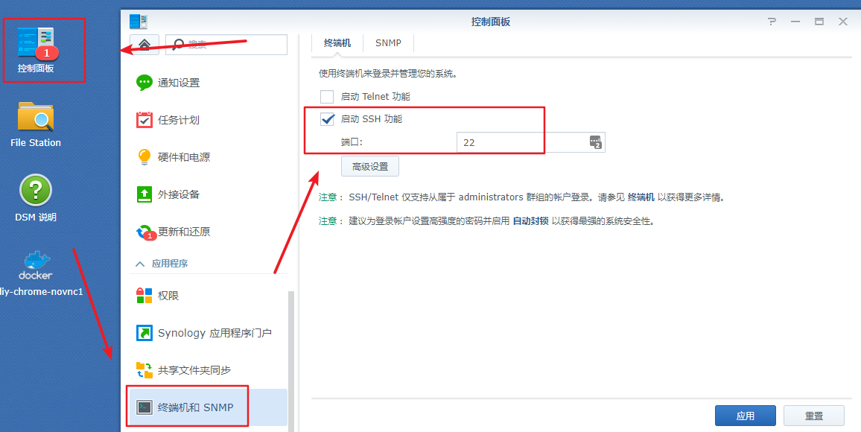Click the home button in control panel

pyautogui.click(x=144, y=45)
